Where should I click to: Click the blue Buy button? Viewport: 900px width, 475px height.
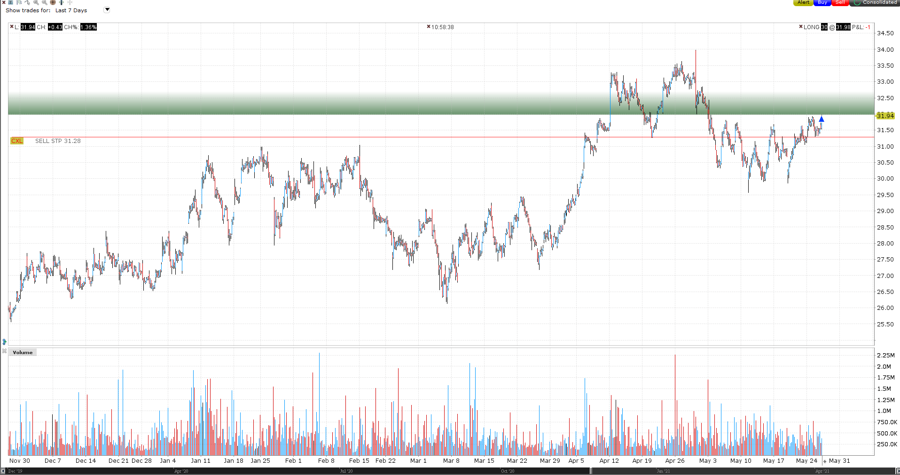pyautogui.click(x=822, y=2)
